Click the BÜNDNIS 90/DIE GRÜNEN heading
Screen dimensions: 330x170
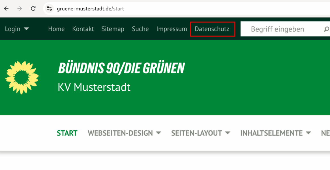tap(121, 68)
